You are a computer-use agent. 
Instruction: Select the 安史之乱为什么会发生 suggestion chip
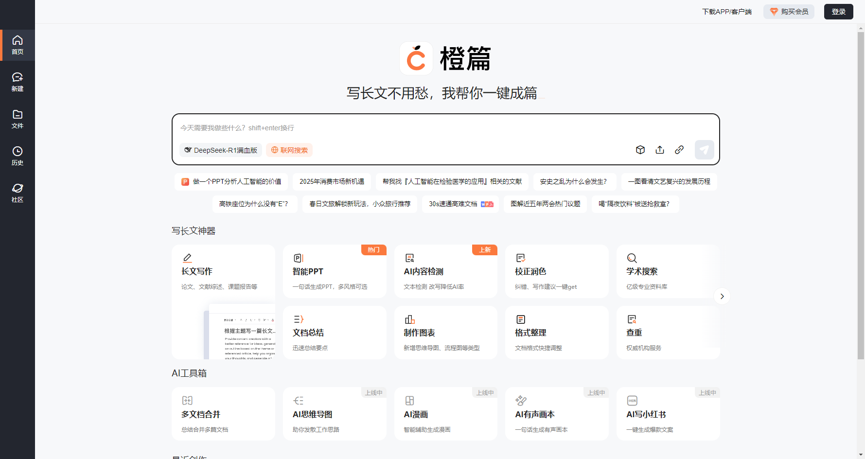pos(574,181)
